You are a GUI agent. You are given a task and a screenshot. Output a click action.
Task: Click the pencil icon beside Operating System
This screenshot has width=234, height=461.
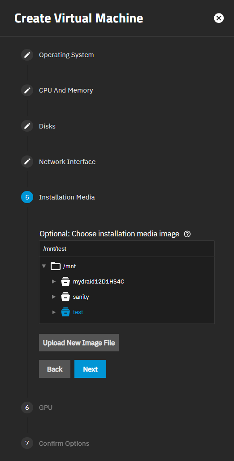click(27, 55)
